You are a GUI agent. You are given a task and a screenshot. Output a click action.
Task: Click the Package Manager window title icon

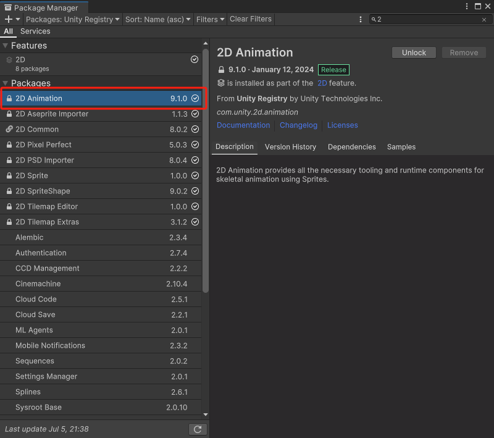[8, 7]
